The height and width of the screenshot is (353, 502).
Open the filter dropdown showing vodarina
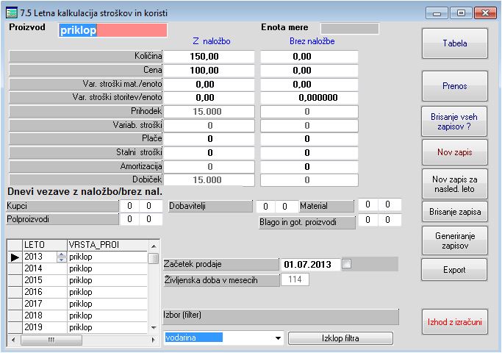[x=277, y=338]
